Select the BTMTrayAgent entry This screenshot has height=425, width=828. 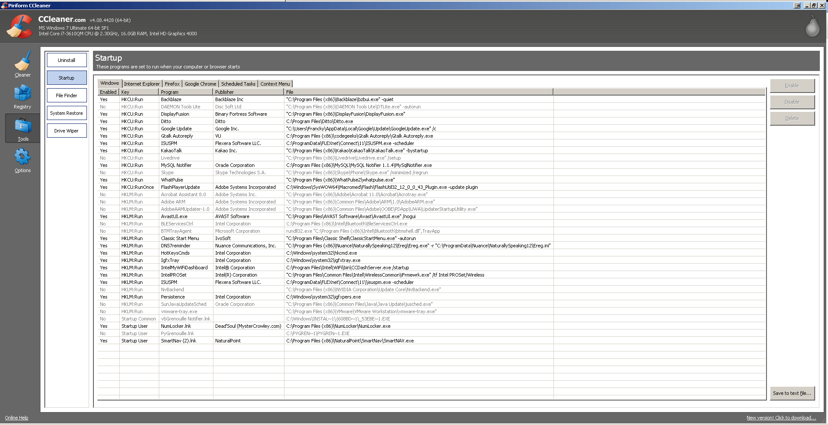tap(431, 231)
